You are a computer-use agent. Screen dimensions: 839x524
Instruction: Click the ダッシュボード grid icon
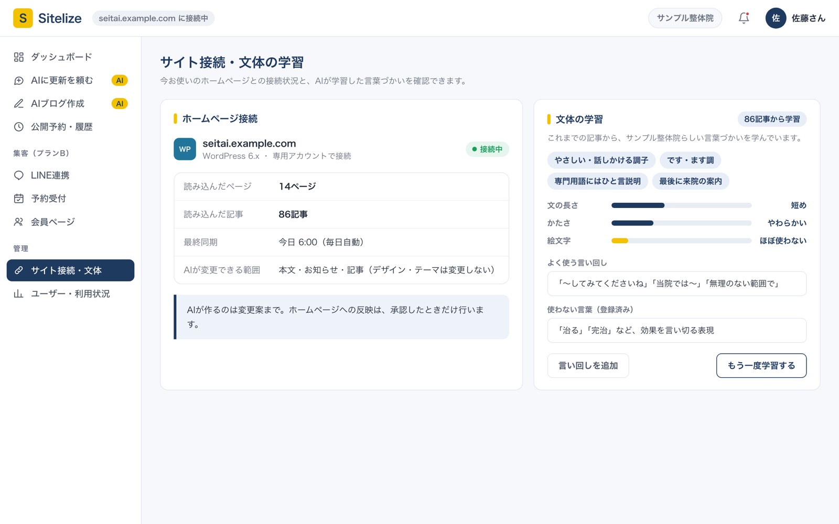coord(19,57)
